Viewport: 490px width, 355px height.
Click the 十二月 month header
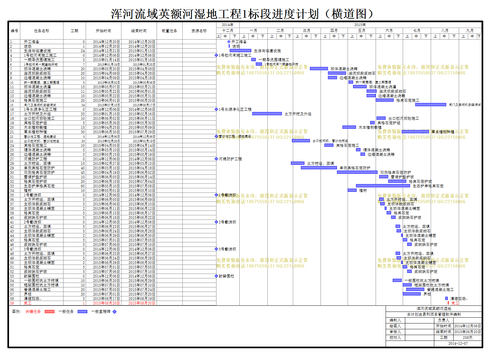[228, 31]
